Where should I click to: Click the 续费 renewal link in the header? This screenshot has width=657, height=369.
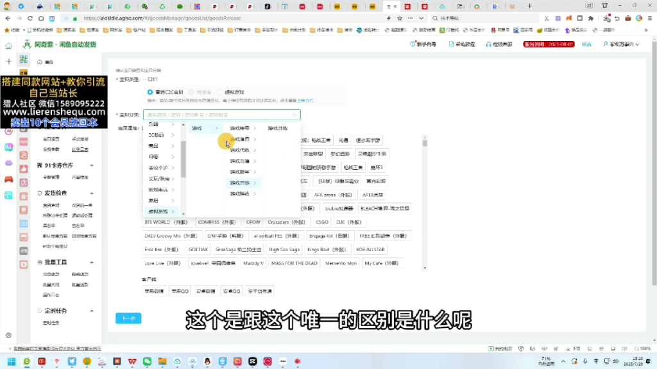(586, 44)
